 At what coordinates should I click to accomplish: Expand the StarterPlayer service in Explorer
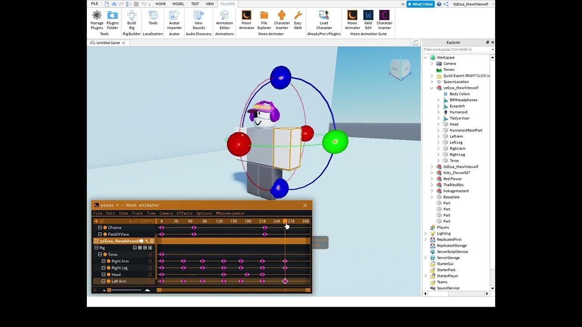426,276
